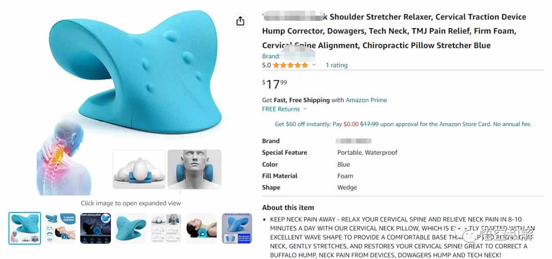The width and height of the screenshot is (552, 259).
Task: Select the C-shape opening thumbnail
Action: [60, 228]
